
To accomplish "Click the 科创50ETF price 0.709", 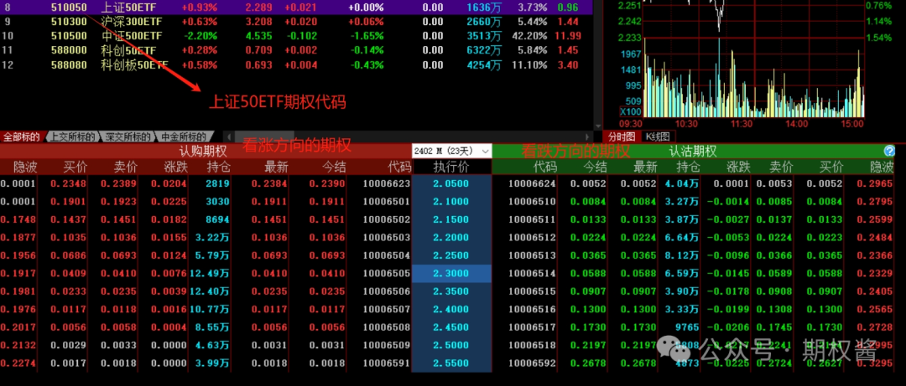I will click(x=259, y=50).
